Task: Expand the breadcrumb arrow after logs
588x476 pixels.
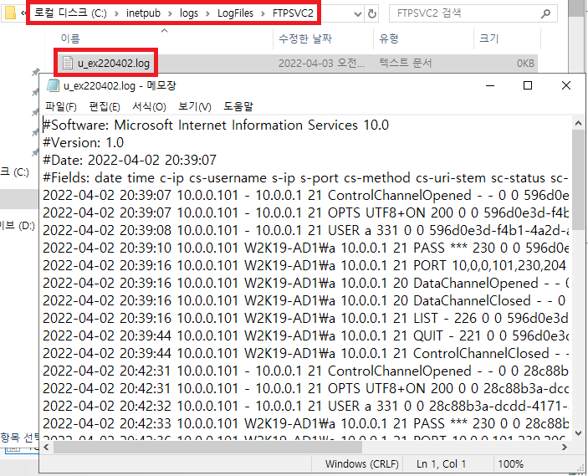Action: [x=207, y=14]
